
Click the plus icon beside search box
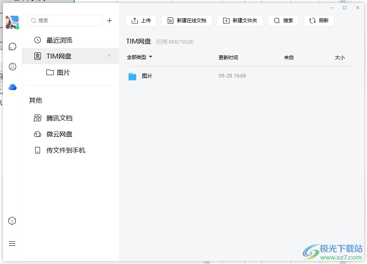pos(110,21)
